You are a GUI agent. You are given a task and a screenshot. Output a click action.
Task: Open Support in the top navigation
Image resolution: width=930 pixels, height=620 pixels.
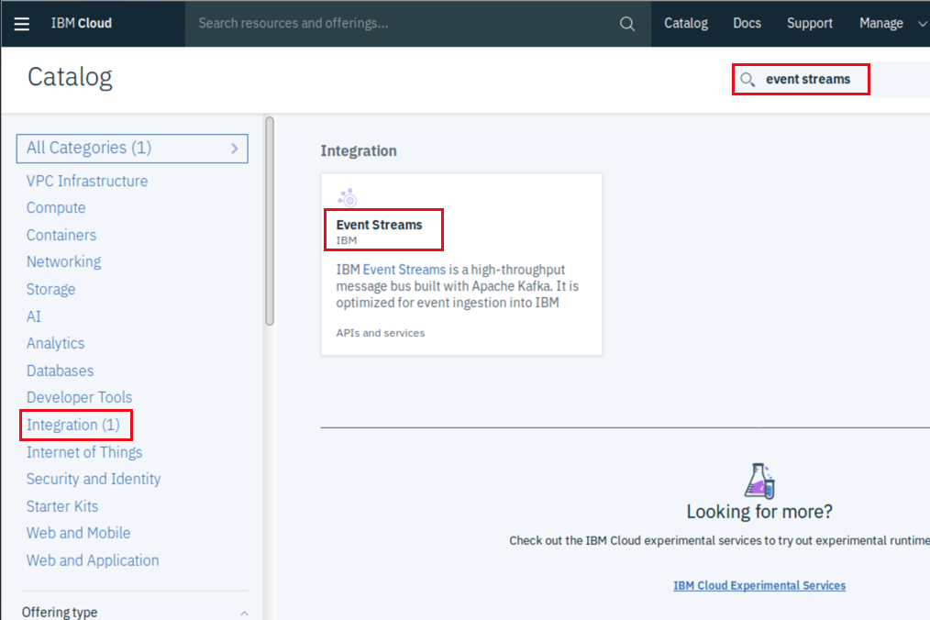click(810, 23)
